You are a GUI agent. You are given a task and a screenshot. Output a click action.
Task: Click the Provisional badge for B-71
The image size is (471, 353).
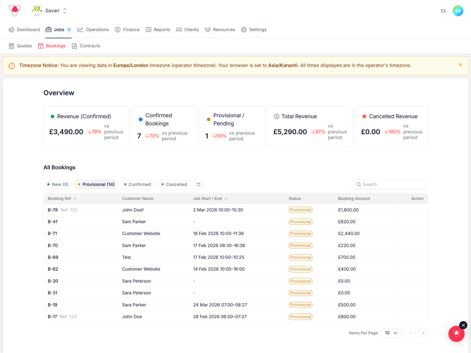pos(300,233)
